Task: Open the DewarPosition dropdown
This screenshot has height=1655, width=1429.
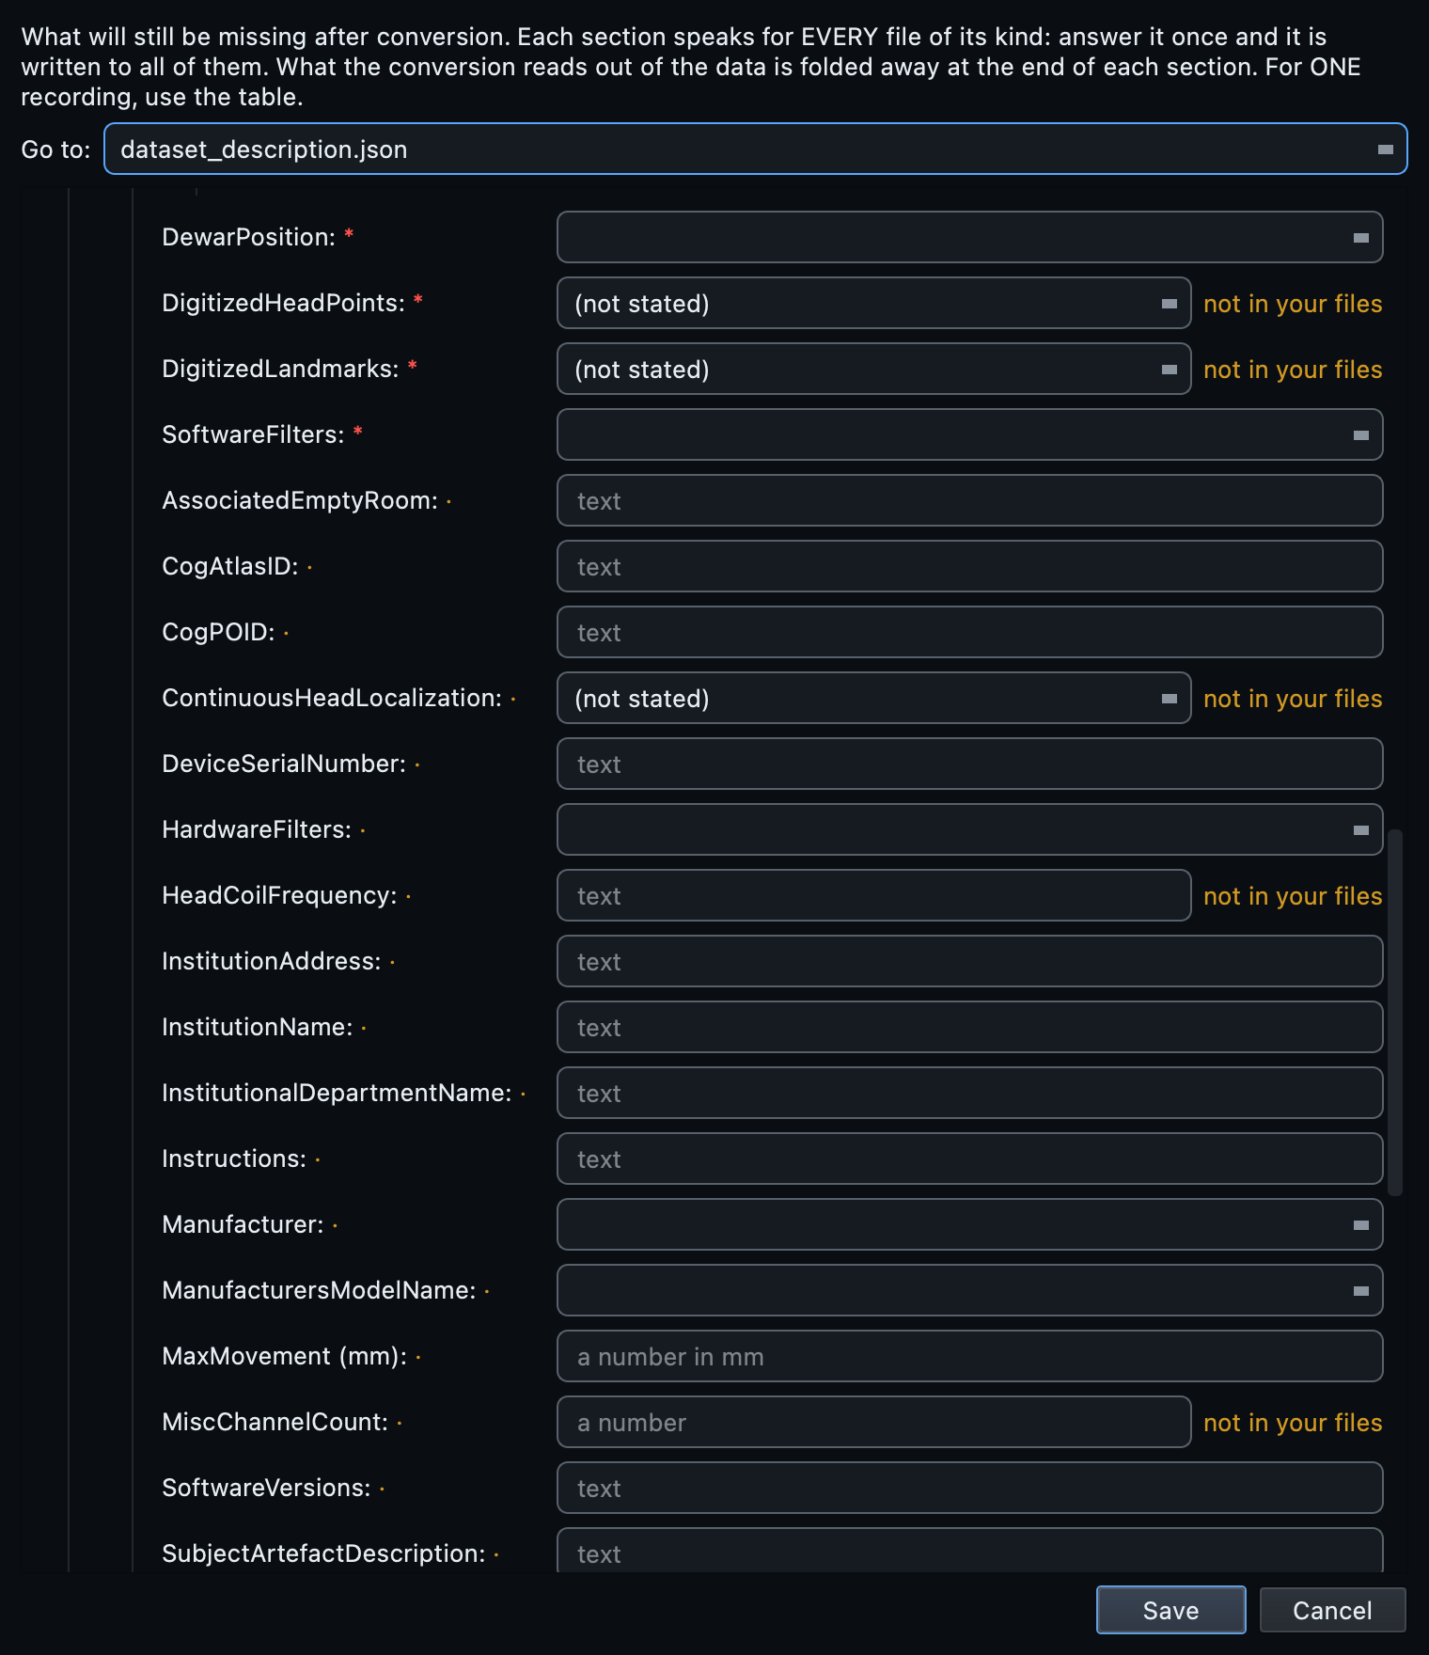Action: (969, 237)
